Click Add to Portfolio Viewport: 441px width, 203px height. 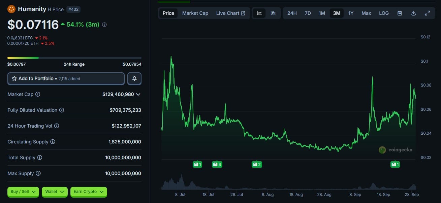[66, 78]
